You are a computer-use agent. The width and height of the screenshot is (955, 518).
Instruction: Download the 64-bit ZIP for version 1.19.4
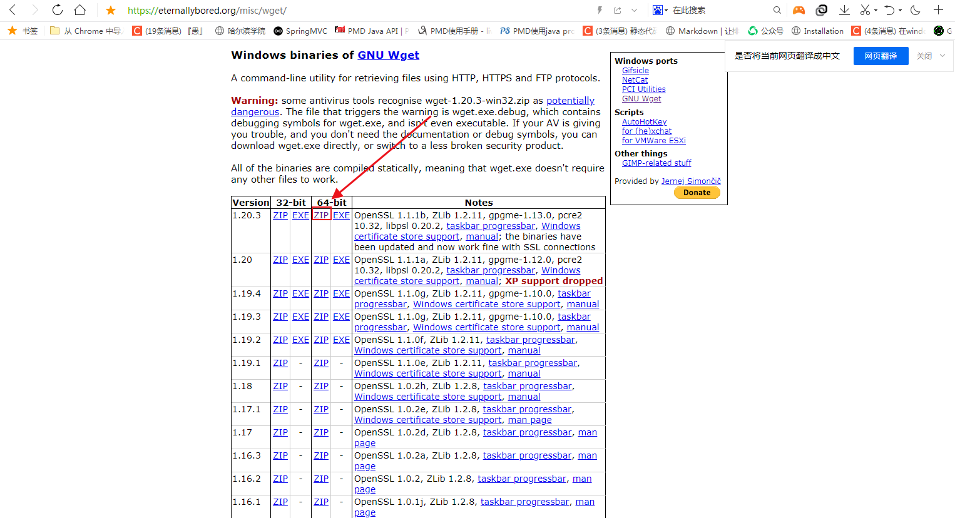tap(321, 293)
